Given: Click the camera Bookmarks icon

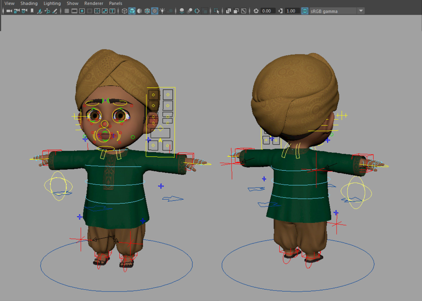Looking at the screenshot, I should coord(32,11).
